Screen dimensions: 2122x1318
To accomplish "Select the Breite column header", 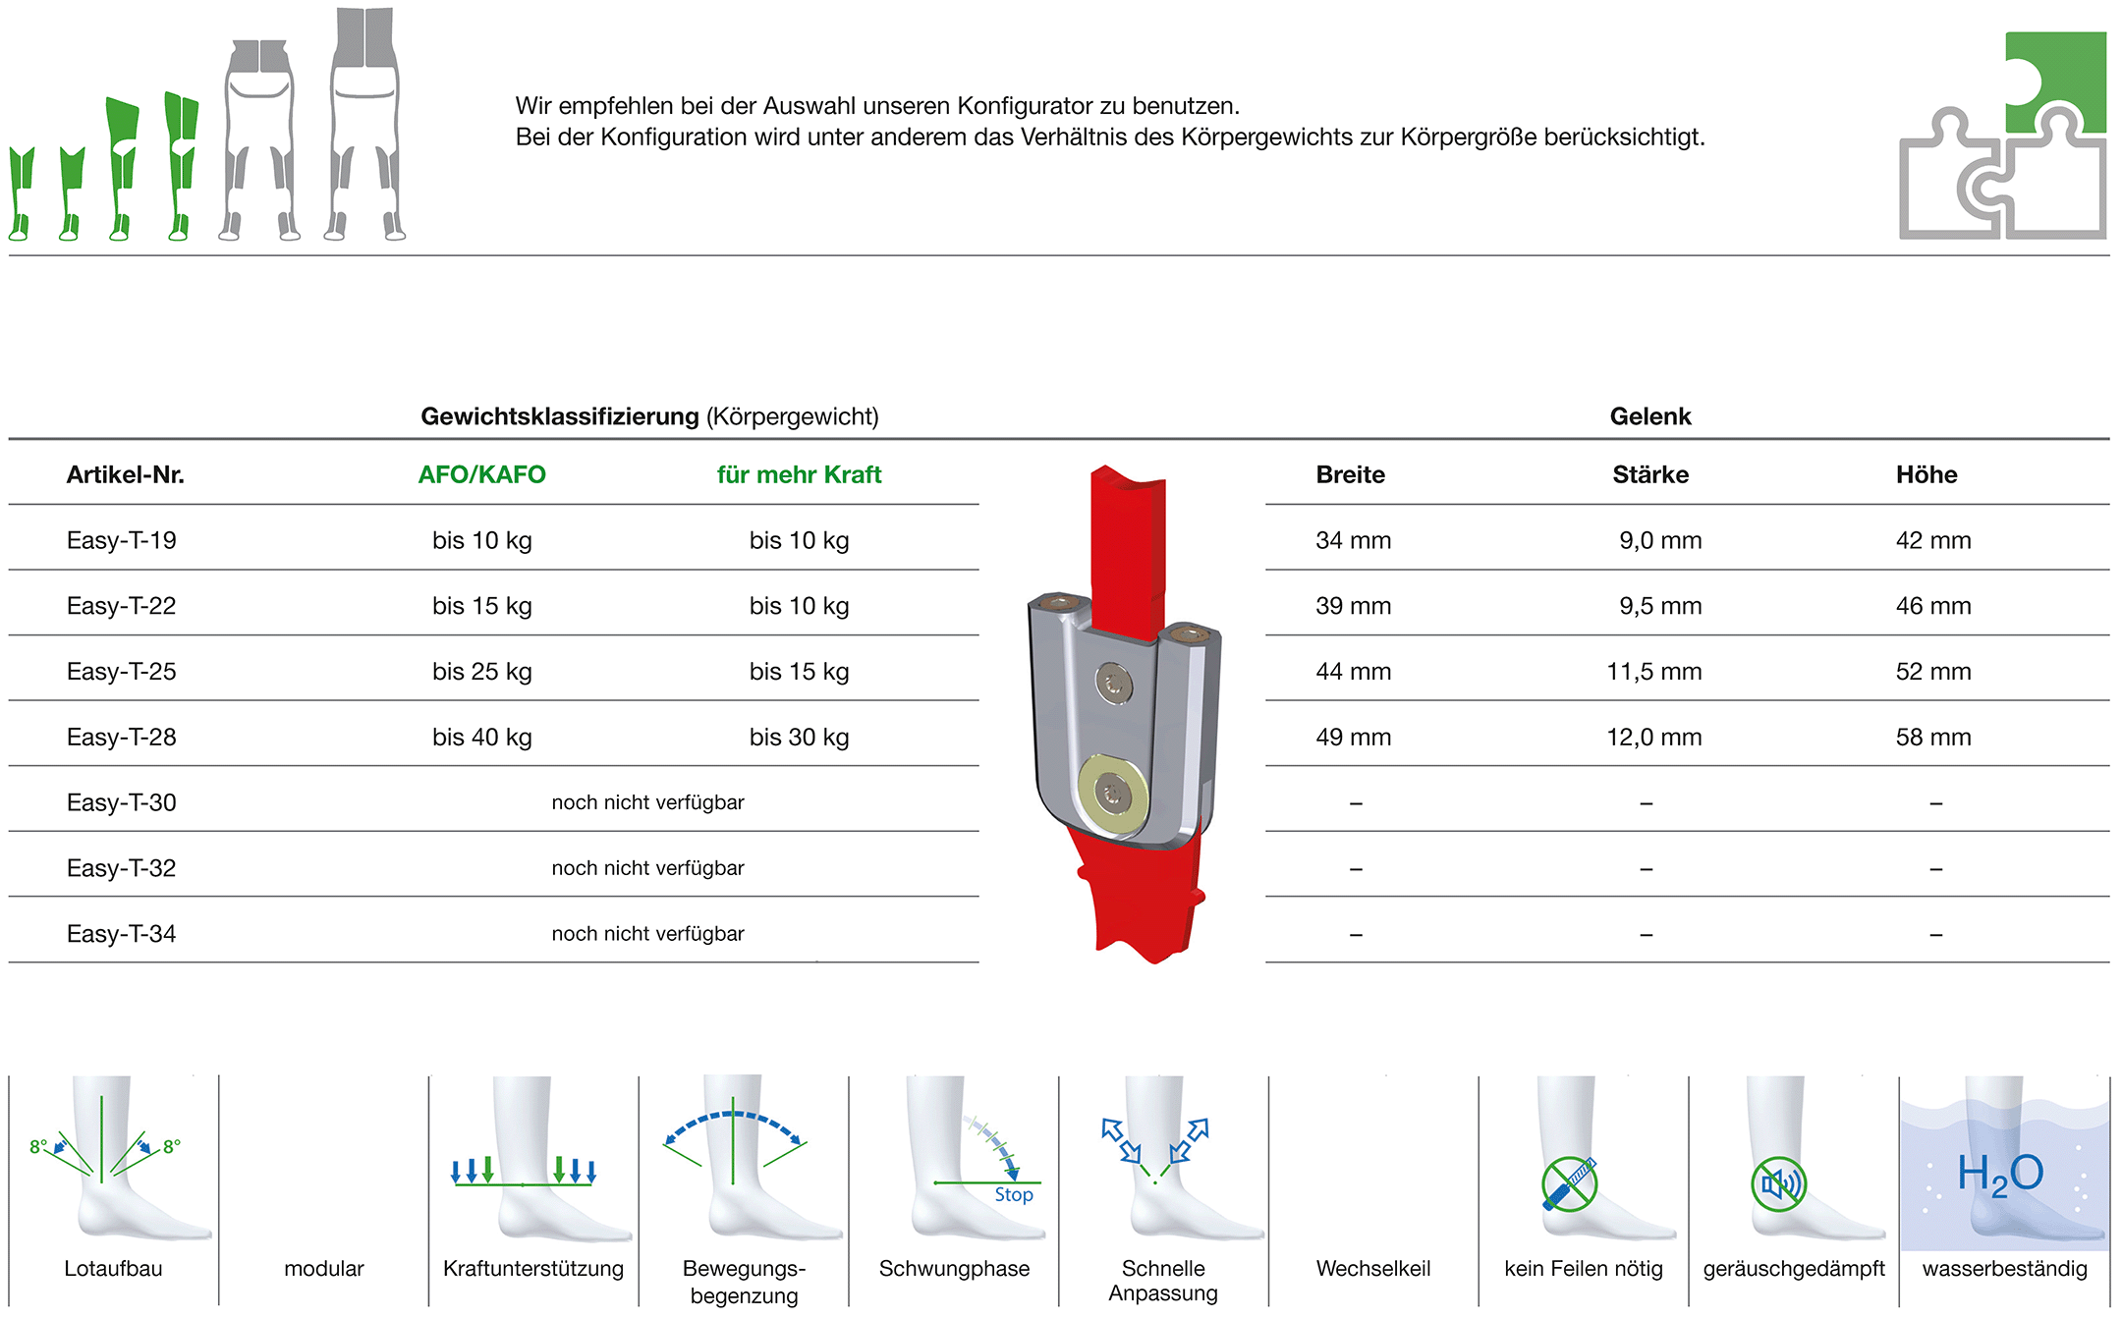I will pos(1350,474).
